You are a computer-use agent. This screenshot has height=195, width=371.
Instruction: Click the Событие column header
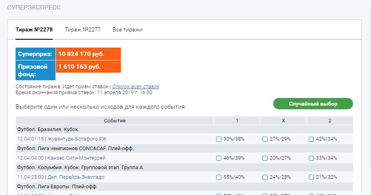click(115, 121)
